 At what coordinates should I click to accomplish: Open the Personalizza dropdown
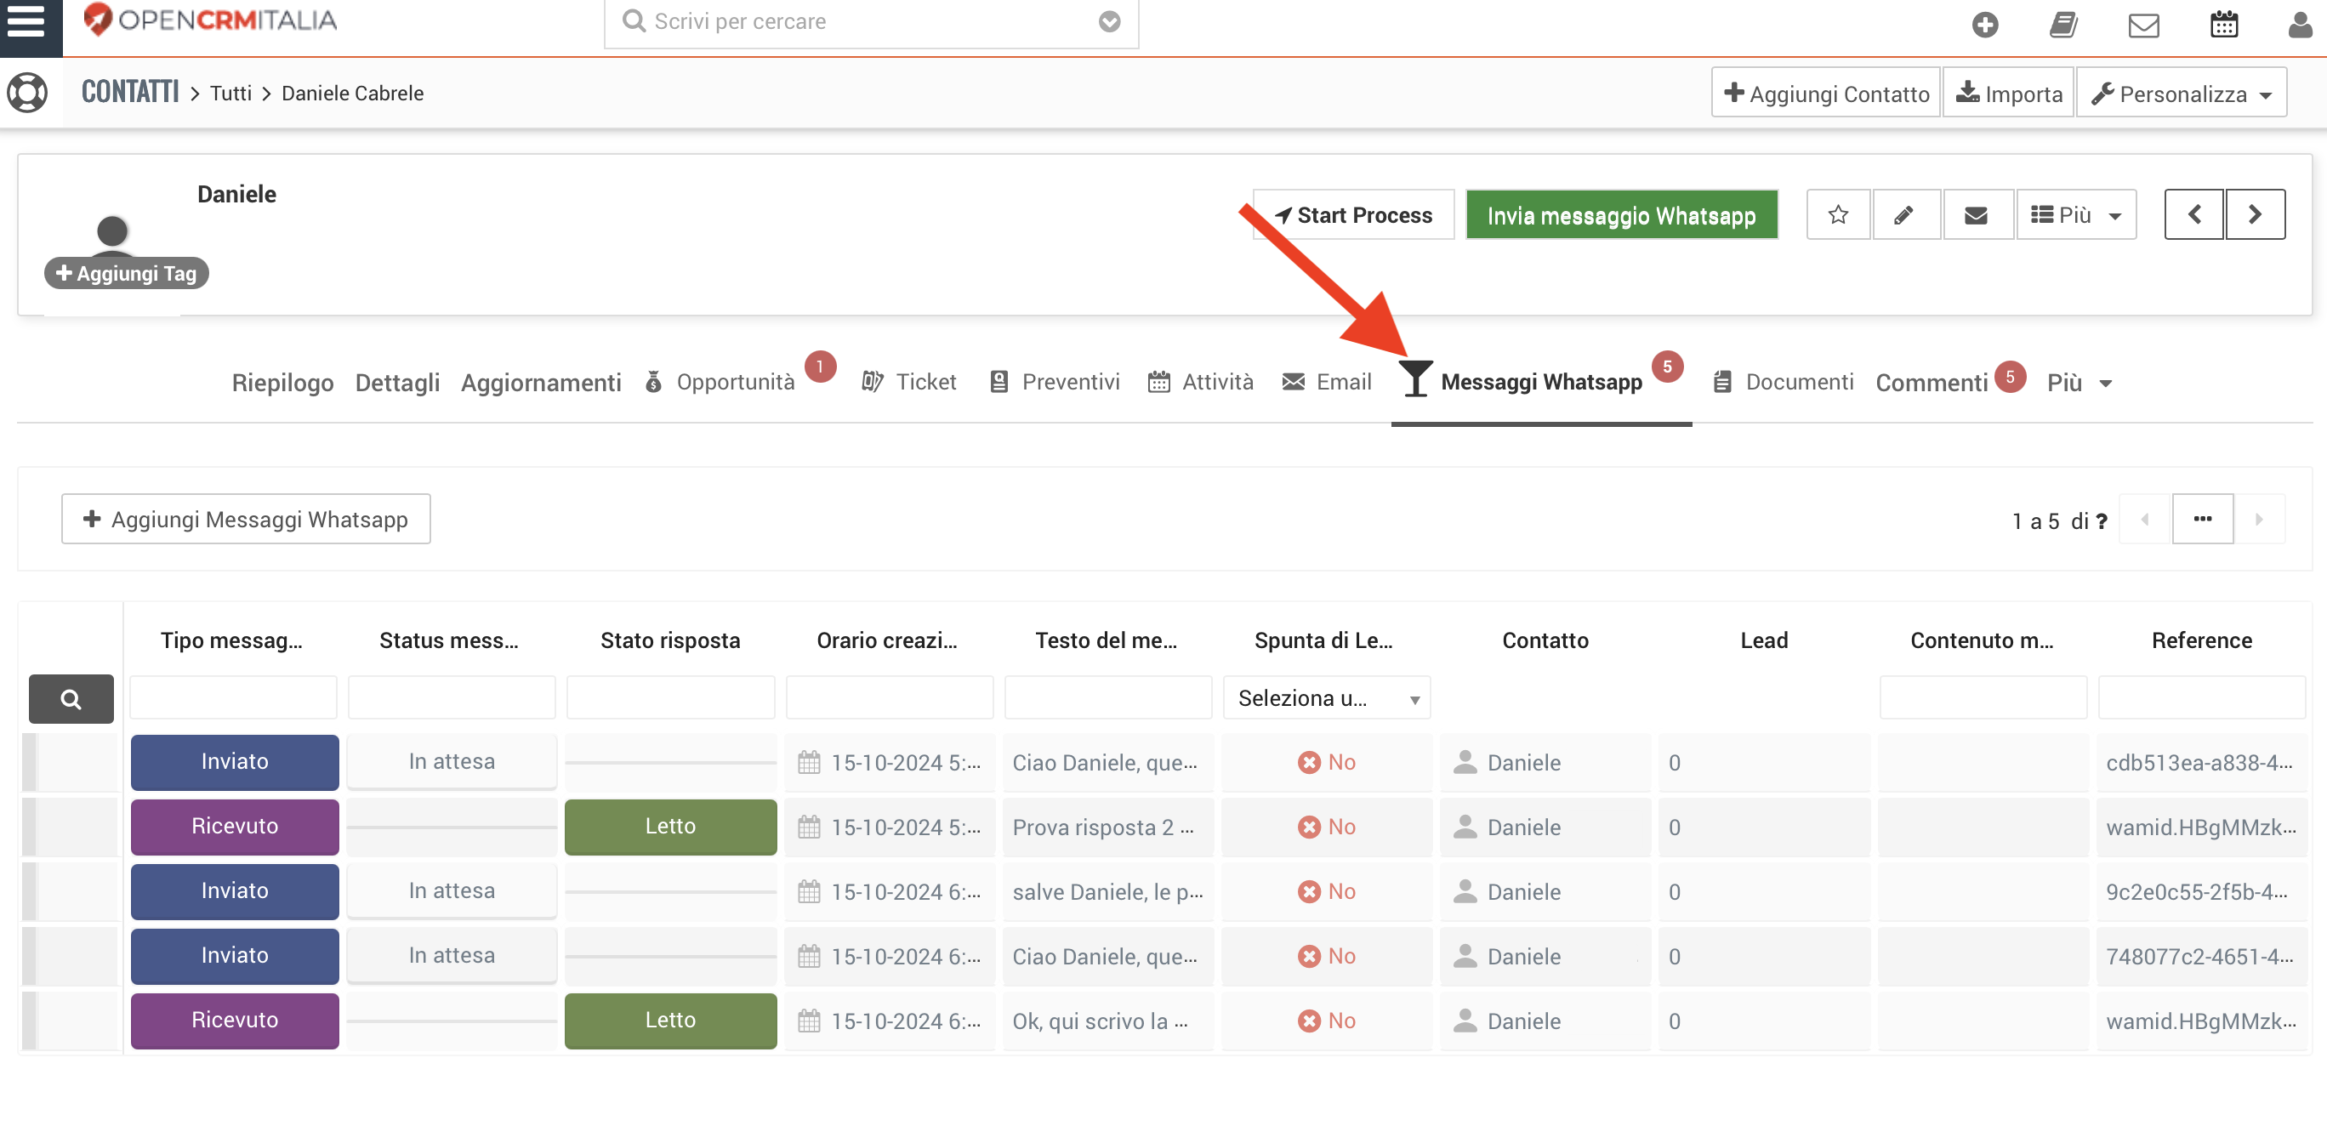[2181, 93]
